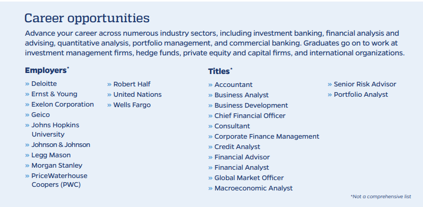Select the Chief Financial Officer title
423x207 pixels.
coord(250,115)
